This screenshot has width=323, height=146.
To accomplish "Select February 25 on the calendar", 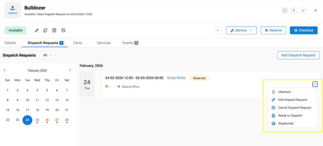I will click(x=37, y=120).
